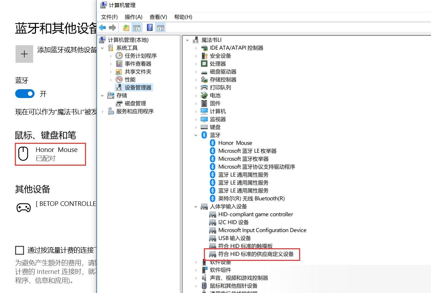Expand the 存储控制器 category arrow
This screenshot has width=431, height=293.
point(196,80)
